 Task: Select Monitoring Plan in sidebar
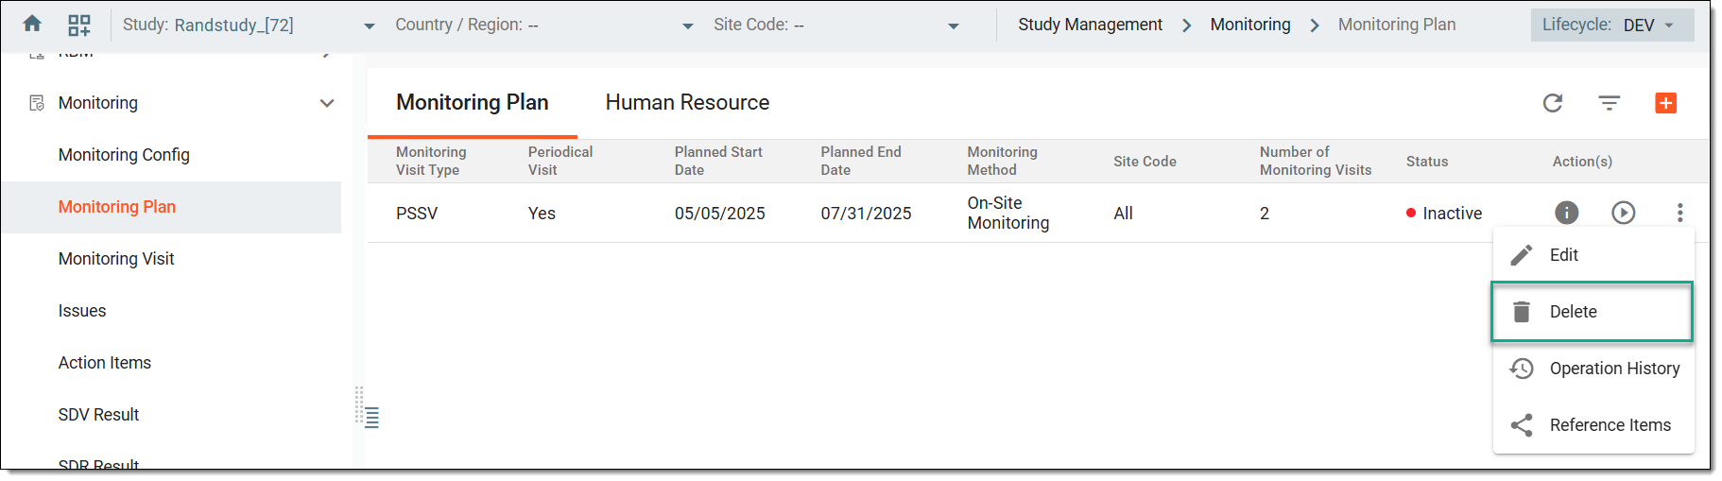(171, 207)
